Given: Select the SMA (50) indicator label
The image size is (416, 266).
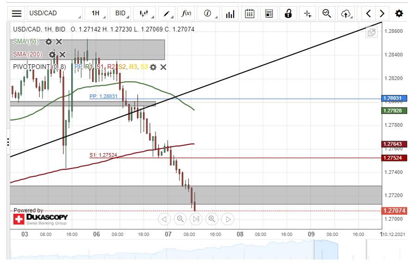Looking at the screenshot, I should [26, 42].
